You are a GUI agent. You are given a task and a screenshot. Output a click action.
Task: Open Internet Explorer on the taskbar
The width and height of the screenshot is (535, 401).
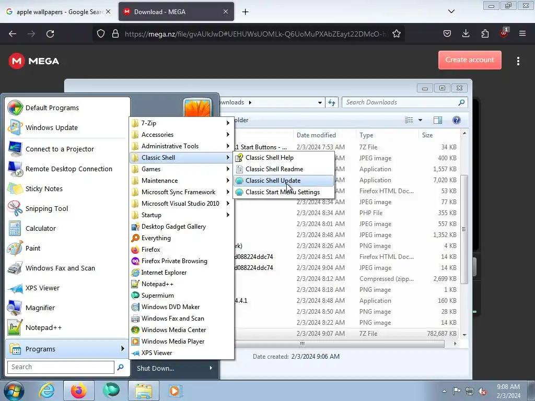click(46, 391)
